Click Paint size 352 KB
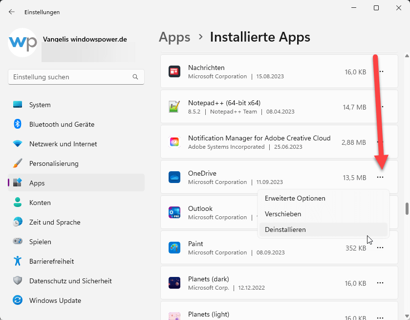 pyautogui.click(x=356, y=248)
